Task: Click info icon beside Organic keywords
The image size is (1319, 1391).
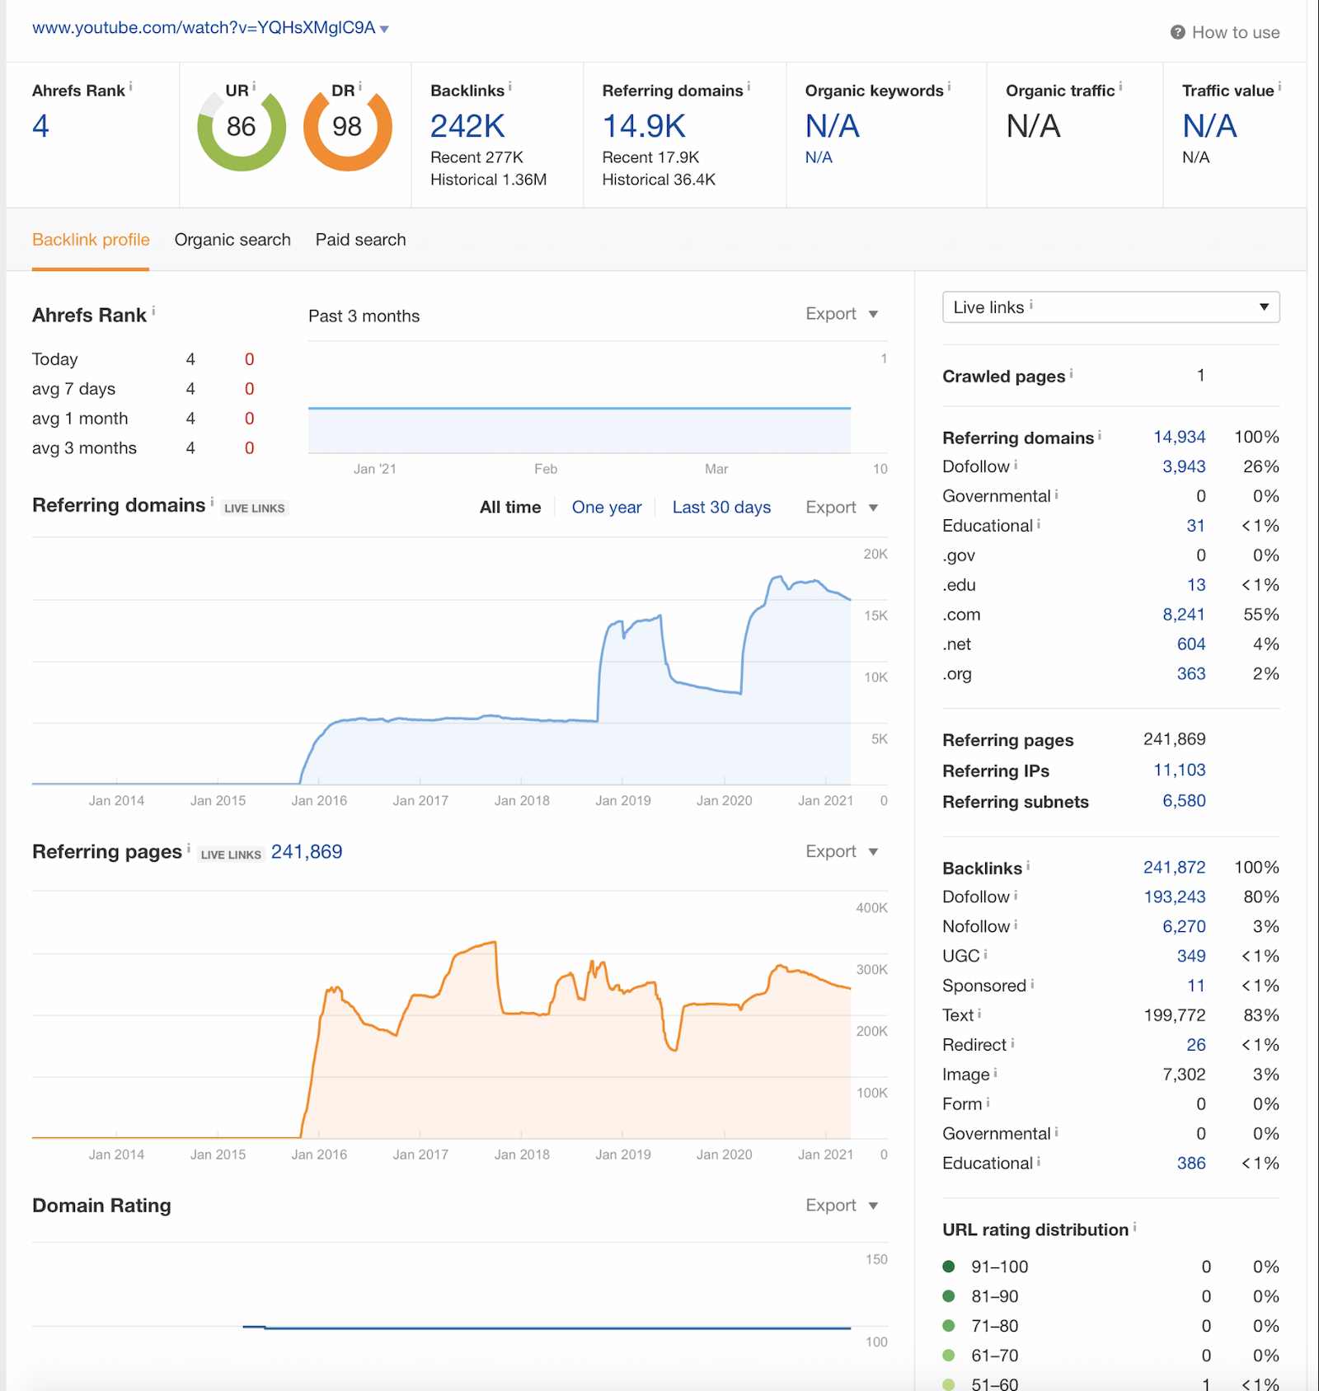Action: 949,87
